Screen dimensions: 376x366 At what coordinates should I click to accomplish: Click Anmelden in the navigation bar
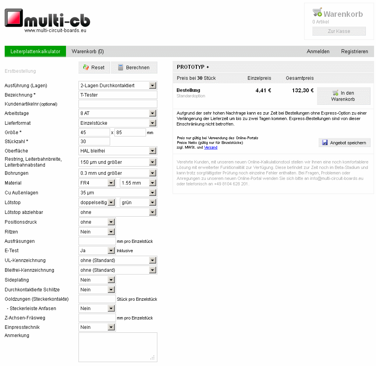[x=318, y=51]
